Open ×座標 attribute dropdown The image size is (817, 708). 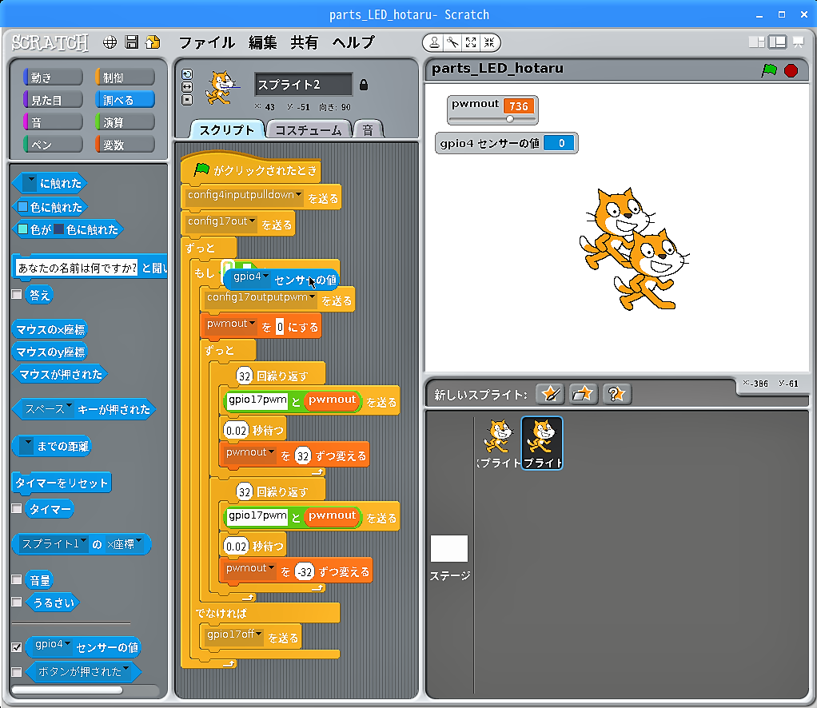138,541
